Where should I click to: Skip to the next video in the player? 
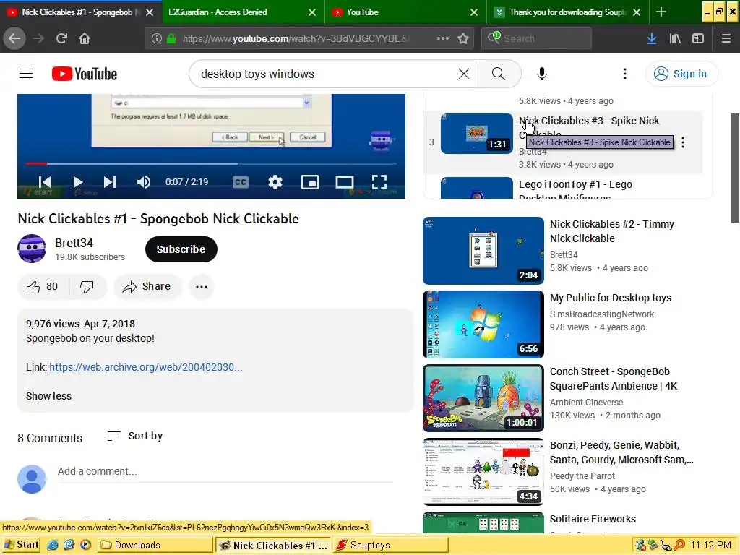click(110, 182)
